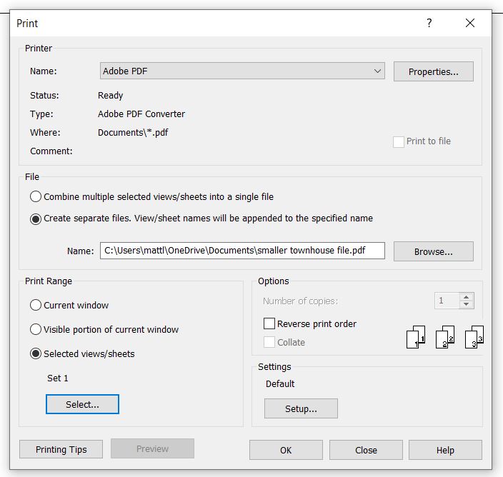Click the Browse... button

[434, 251]
